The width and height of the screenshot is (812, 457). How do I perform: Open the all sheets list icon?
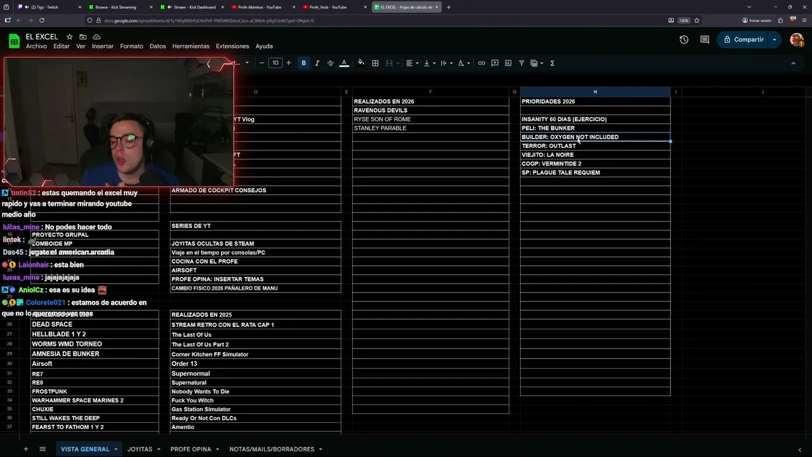[x=43, y=449]
